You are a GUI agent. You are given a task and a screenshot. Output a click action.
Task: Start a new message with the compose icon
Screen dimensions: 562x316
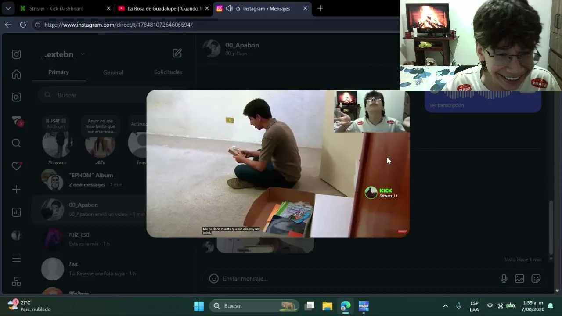click(177, 53)
